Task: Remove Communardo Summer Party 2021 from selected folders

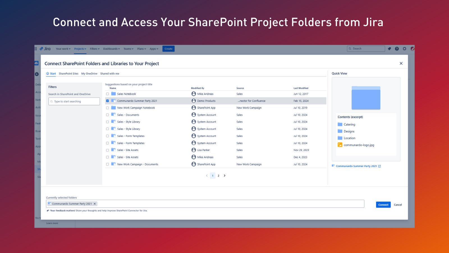Action: coord(95,204)
